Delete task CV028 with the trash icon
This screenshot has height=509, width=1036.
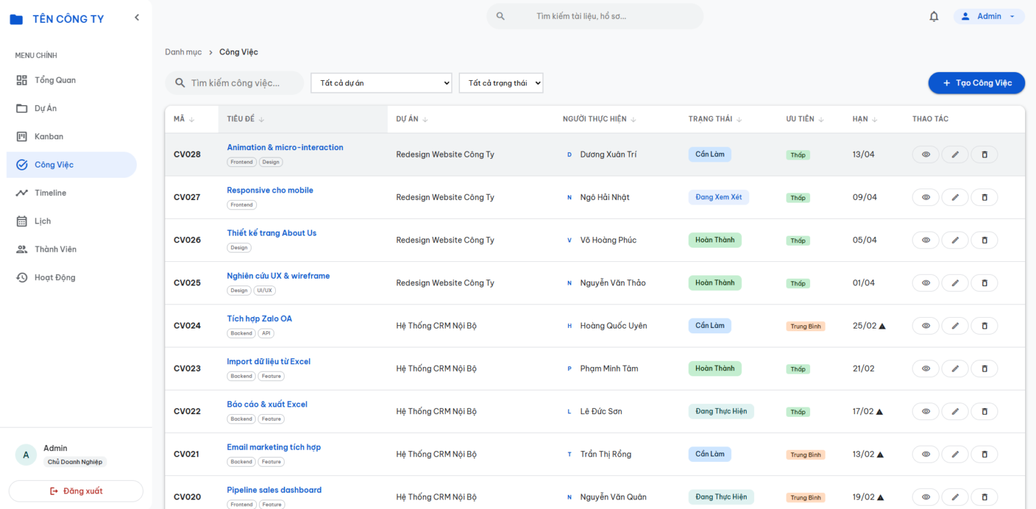point(984,155)
